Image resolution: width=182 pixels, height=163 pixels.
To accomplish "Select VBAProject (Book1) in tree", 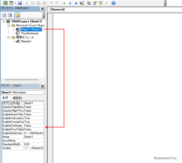I will click(x=26, y=21).
